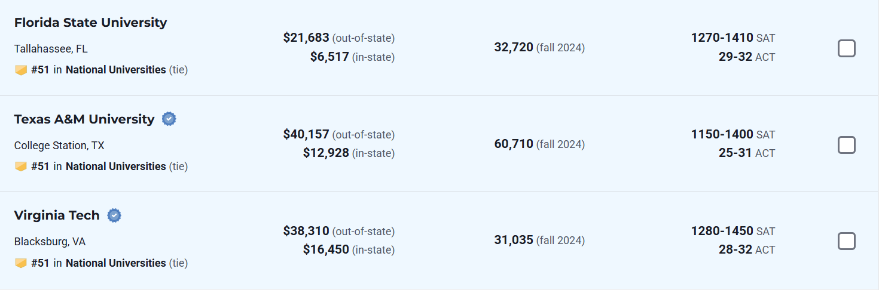
Task: Tick the Virginia Tech compare checkbox
Action: pyautogui.click(x=846, y=241)
